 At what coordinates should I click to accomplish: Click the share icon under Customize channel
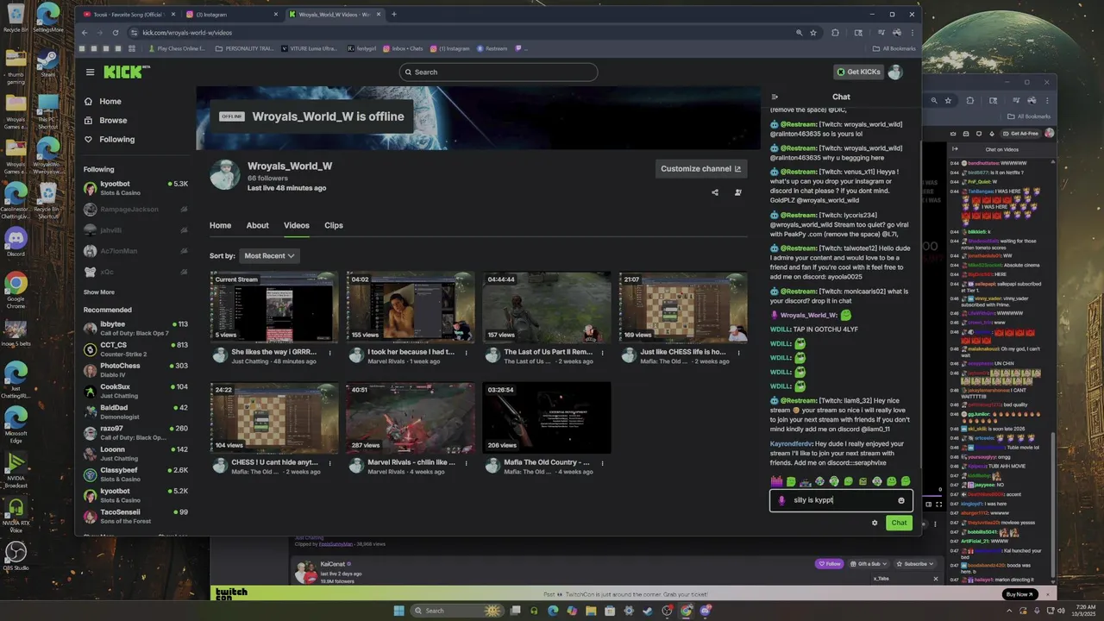tap(715, 192)
